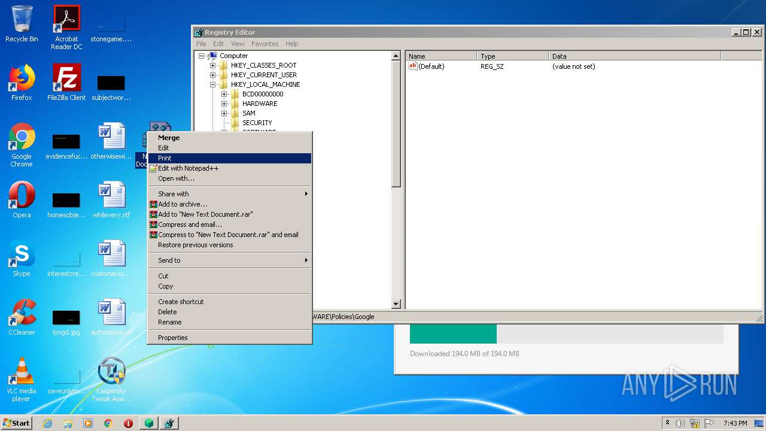Open Skype desktop shortcut
The height and width of the screenshot is (431, 766).
pos(22,259)
